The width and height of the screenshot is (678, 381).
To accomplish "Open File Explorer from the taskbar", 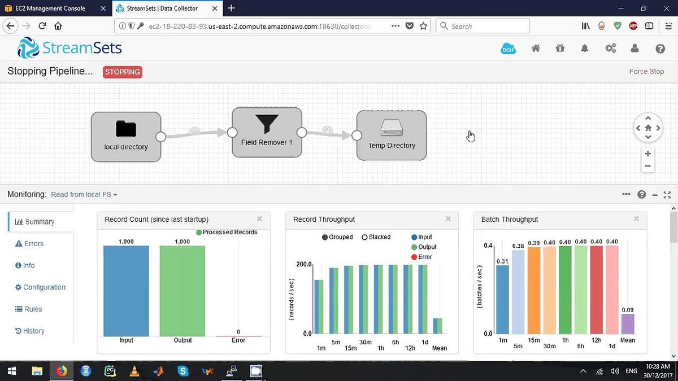I will 37,371.
